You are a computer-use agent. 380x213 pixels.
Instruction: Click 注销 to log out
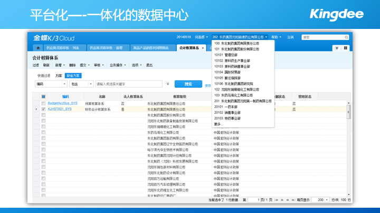(x=290, y=37)
